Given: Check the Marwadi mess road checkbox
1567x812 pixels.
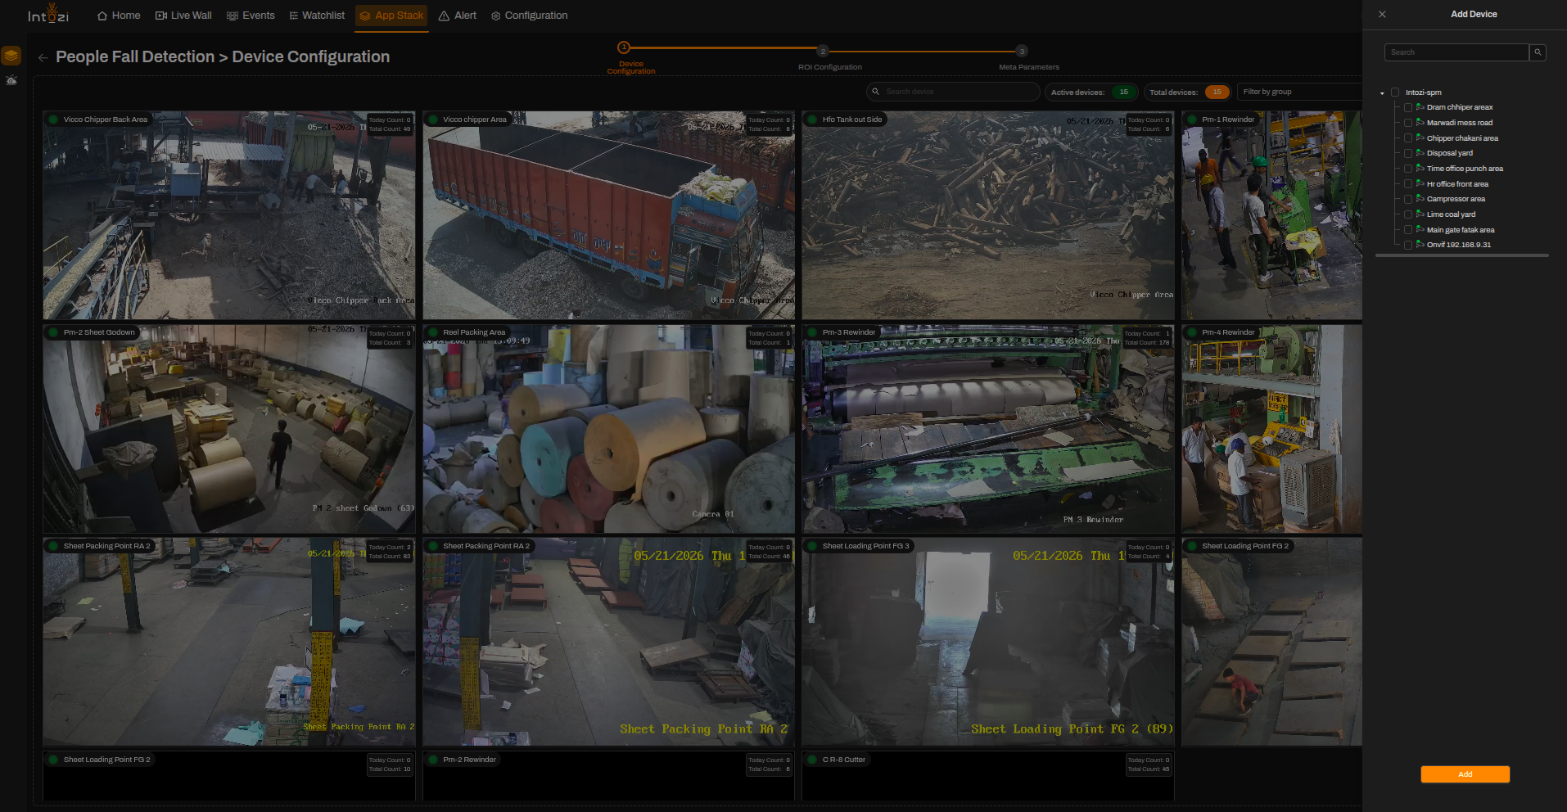Looking at the screenshot, I should 1408,123.
